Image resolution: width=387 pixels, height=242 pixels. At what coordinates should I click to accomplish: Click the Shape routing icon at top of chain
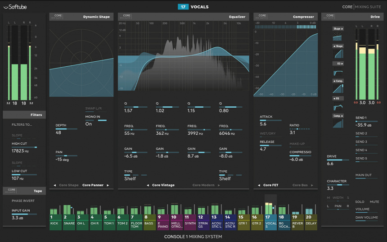click(x=337, y=28)
